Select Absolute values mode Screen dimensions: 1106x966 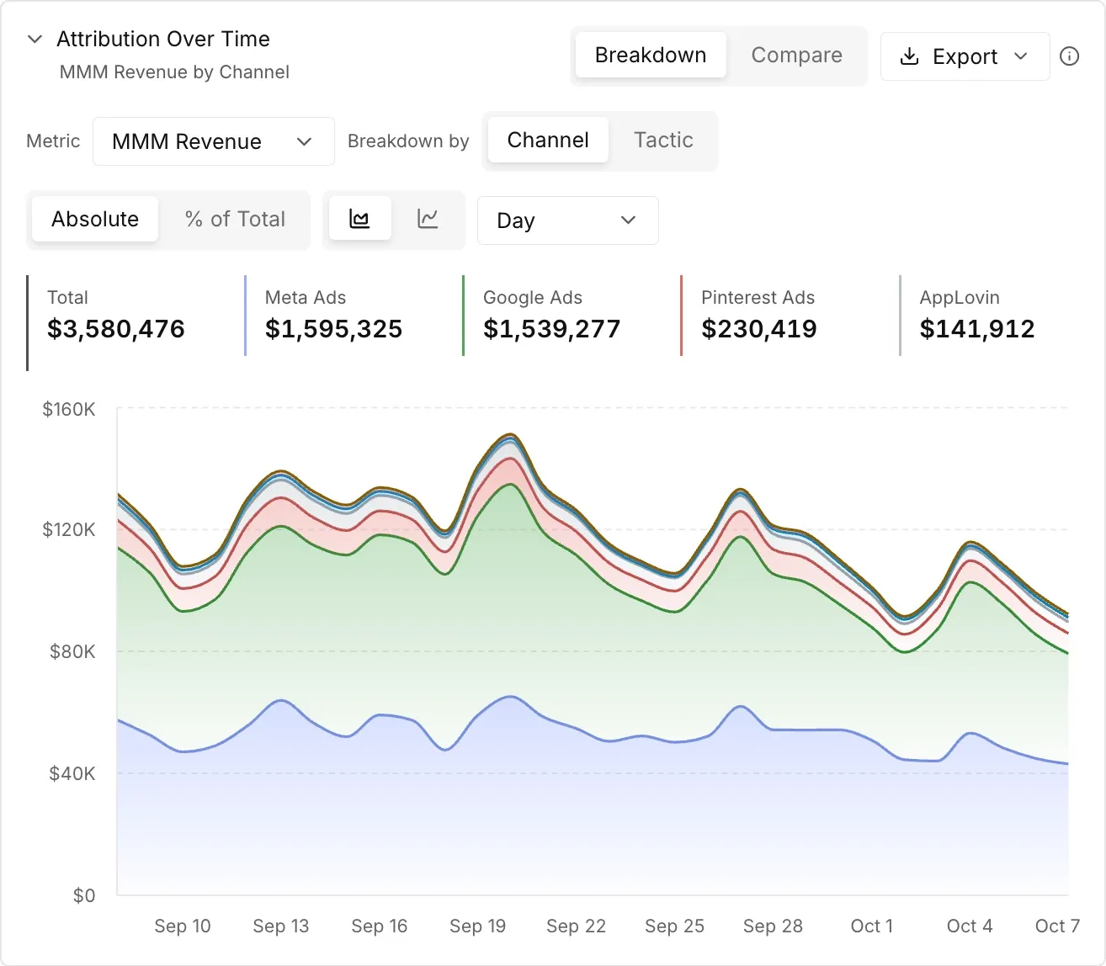tap(95, 219)
